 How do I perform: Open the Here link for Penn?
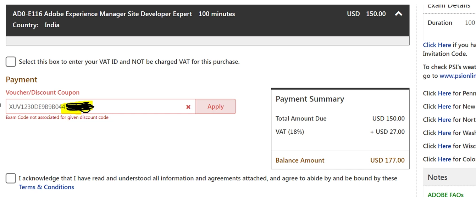click(x=444, y=93)
